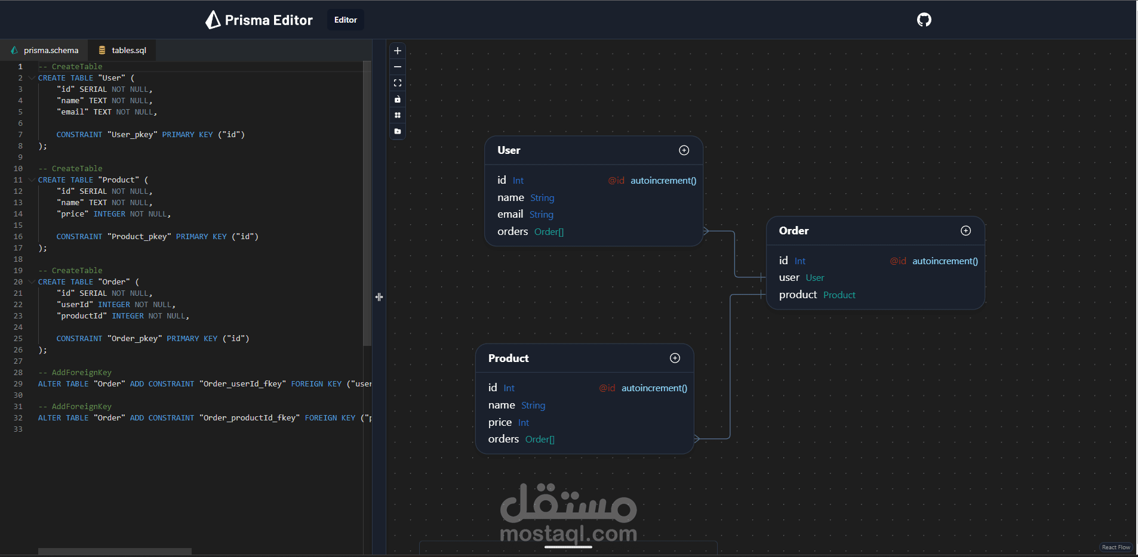Switch to the prisma.schema tab
Screen dimensions: 1138x557
(44, 50)
